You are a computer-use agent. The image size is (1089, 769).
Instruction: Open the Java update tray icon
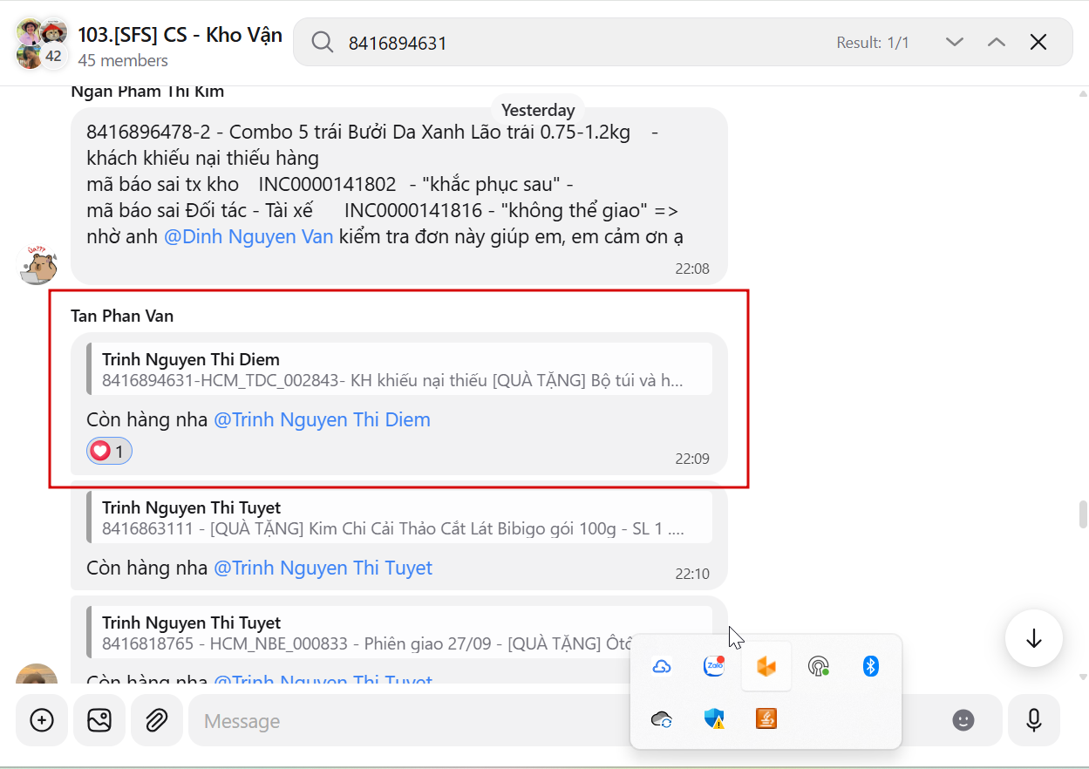point(766,718)
